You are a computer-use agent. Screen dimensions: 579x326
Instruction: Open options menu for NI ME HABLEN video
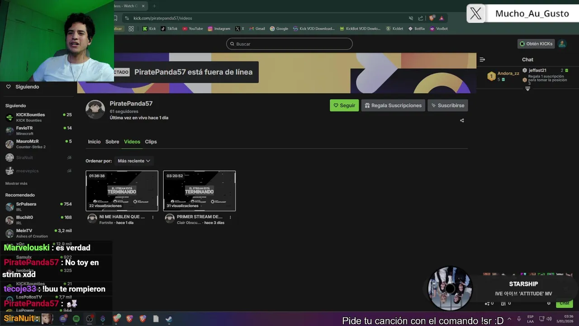(153, 217)
